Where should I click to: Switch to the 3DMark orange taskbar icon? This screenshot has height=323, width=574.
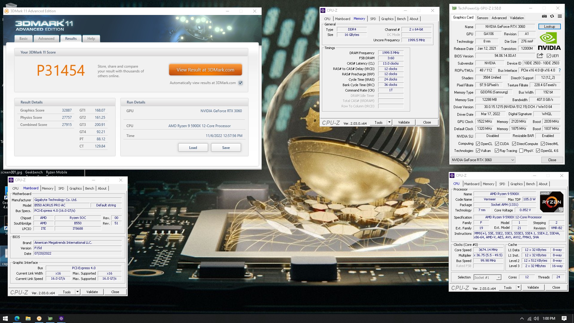pyautogui.click(x=39, y=319)
